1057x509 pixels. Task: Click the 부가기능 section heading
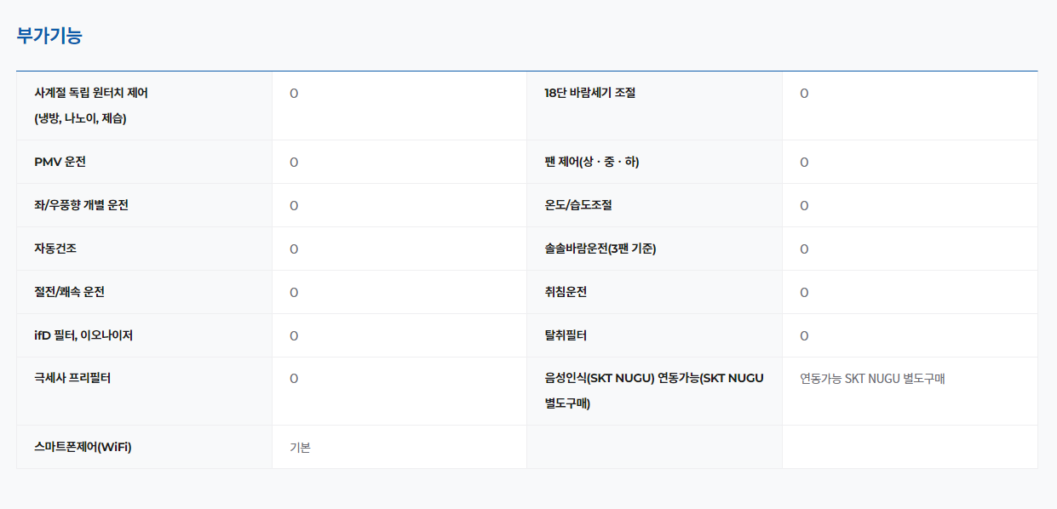49,36
